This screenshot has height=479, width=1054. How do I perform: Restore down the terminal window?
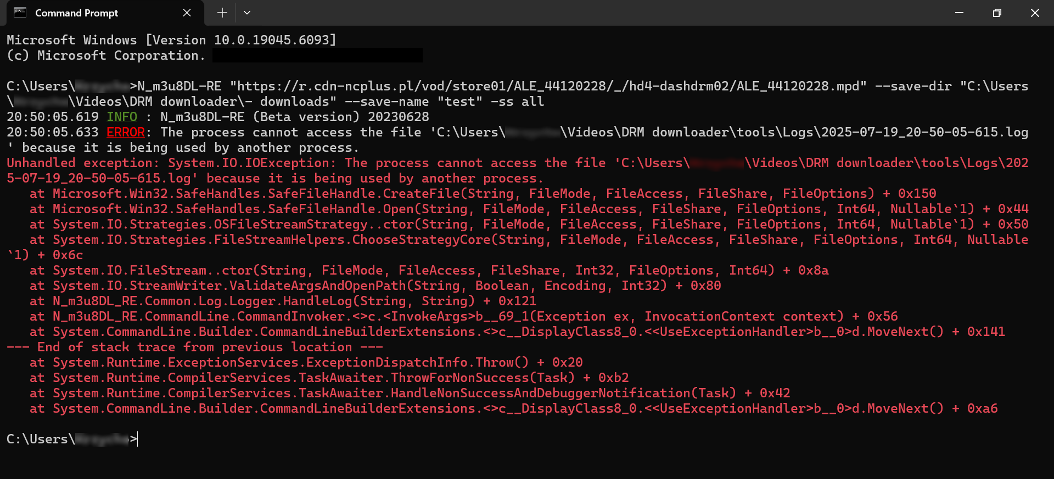(997, 13)
